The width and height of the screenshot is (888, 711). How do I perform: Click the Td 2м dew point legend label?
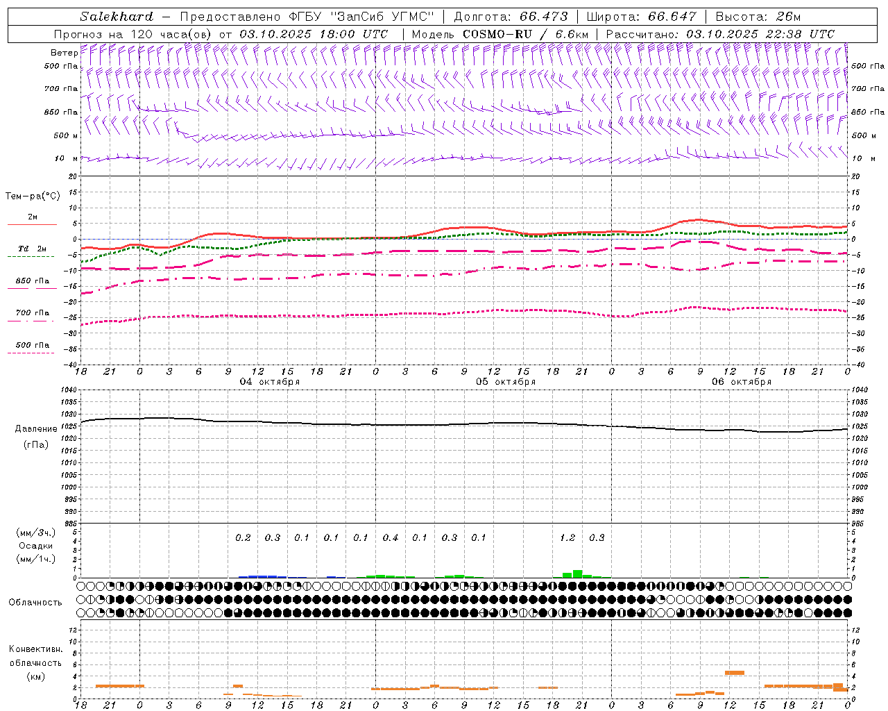32,249
